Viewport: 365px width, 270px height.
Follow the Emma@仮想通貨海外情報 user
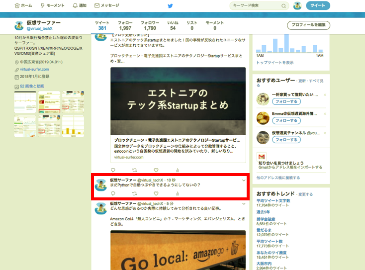pyautogui.click(x=286, y=120)
